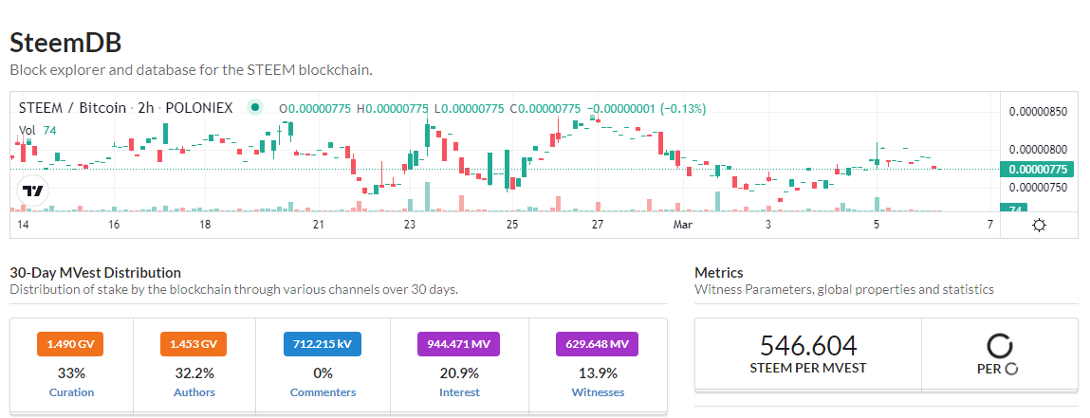Open the Curation link
Viewport: 1090px width, 418px height.
pyautogui.click(x=71, y=392)
